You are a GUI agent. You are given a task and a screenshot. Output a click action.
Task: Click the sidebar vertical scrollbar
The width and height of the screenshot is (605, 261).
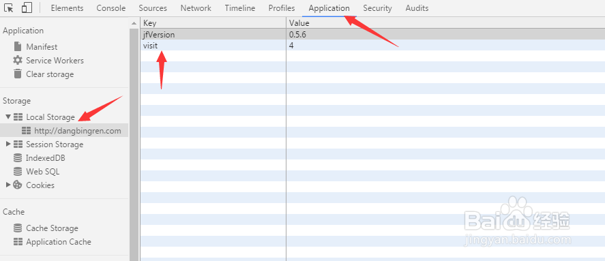[x=134, y=139]
